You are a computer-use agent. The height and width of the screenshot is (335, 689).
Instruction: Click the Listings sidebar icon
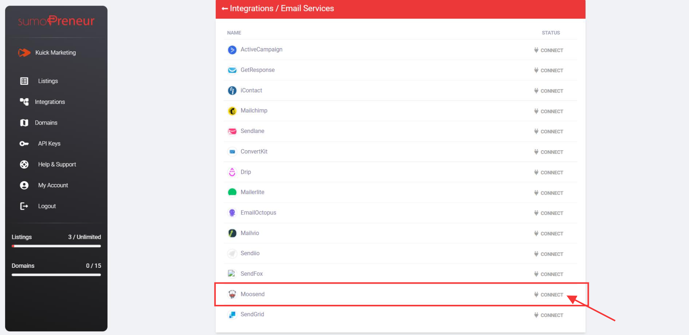click(x=24, y=81)
